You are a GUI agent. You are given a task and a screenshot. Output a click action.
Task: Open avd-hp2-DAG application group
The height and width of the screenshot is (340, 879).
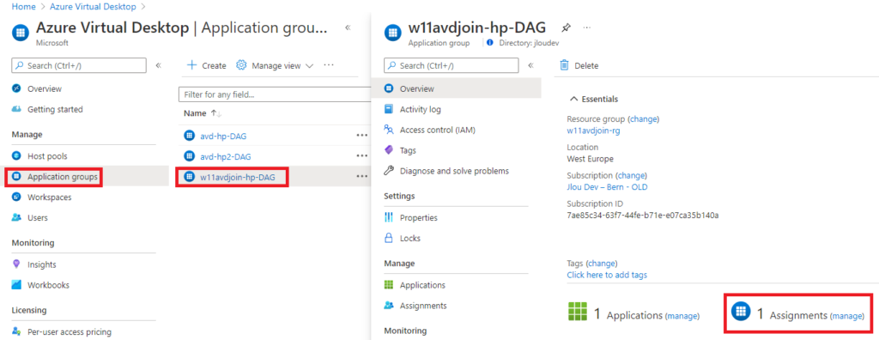pos(226,156)
